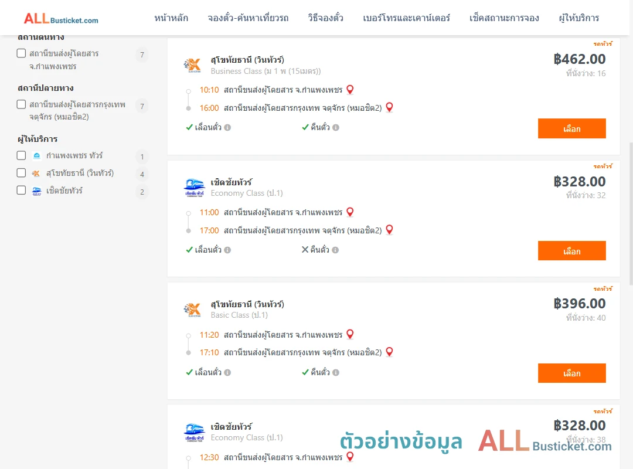
Task: Click the เชิดชัยทัวร์ logo on the 11:00 trip
Action: [x=194, y=188]
